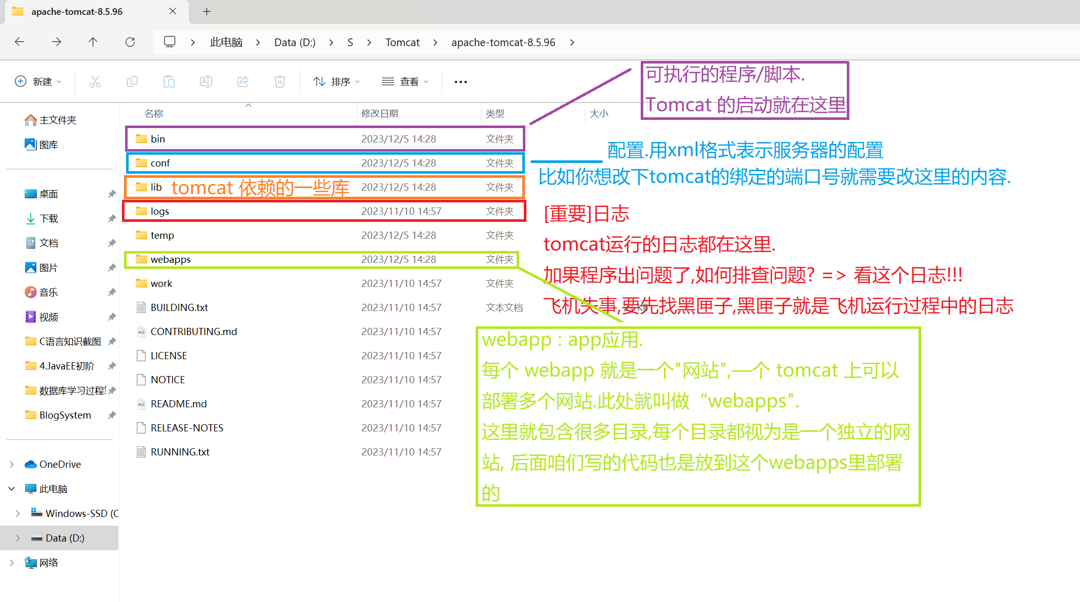Image resolution: width=1080 pixels, height=602 pixels.
Task: Click the Tomcat breadcrumb segment
Action: click(x=402, y=43)
